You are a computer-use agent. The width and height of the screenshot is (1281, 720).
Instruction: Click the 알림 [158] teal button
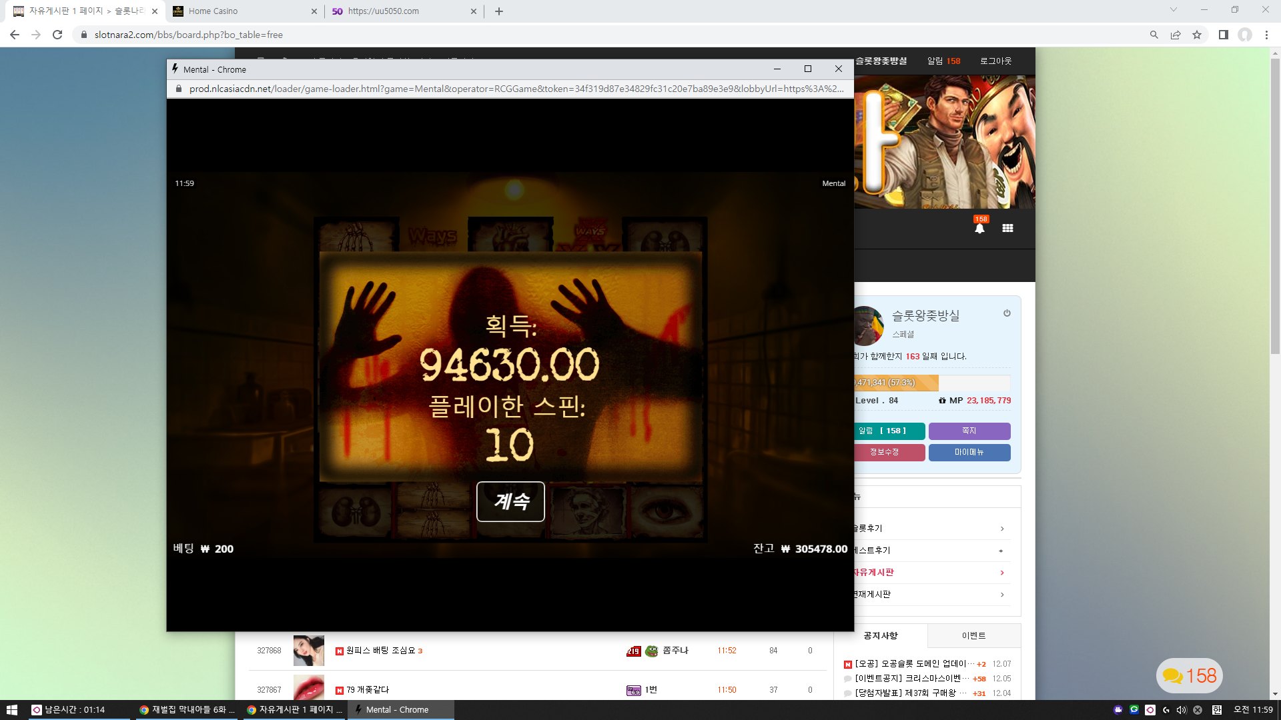tap(889, 431)
